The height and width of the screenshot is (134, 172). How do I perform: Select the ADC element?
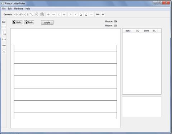(x=103, y=15)
